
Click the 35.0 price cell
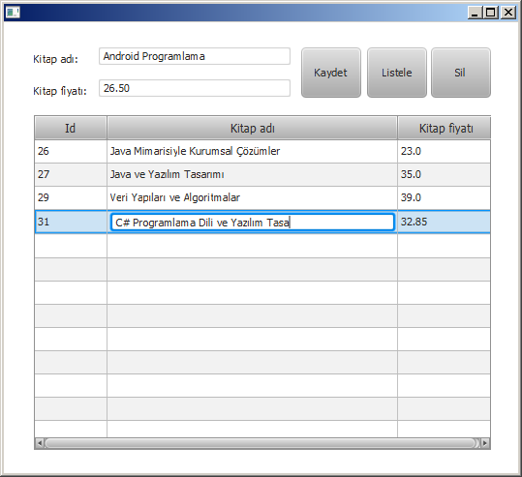tap(444, 174)
